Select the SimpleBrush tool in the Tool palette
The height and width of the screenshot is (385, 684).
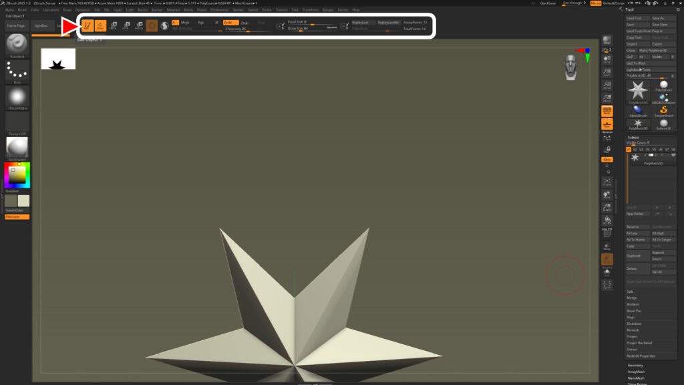pyautogui.click(x=665, y=110)
